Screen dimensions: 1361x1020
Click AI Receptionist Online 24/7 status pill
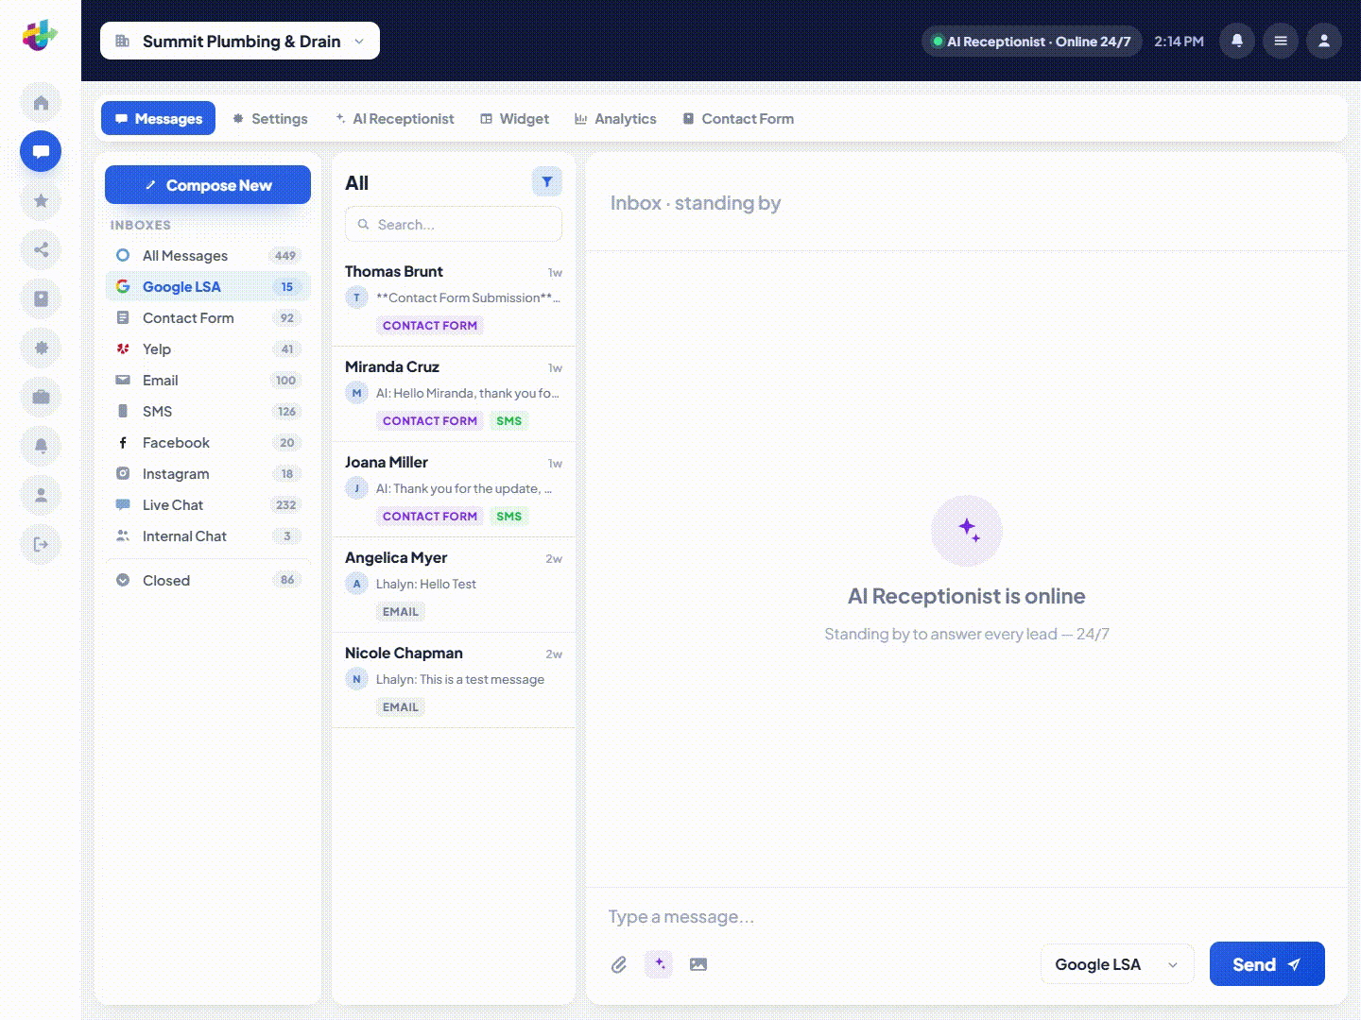coord(1031,41)
